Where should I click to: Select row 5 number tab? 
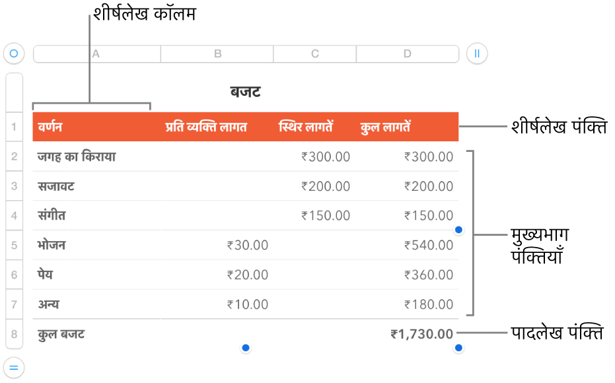tap(14, 245)
